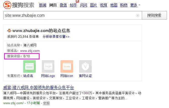Click the orange icon badge image
Viewport: 169px width, 108px height.
click(67, 66)
